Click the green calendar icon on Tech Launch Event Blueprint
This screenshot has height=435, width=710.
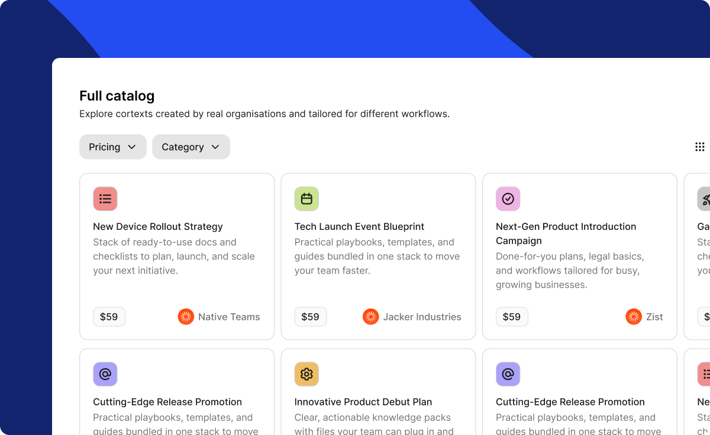[306, 199]
